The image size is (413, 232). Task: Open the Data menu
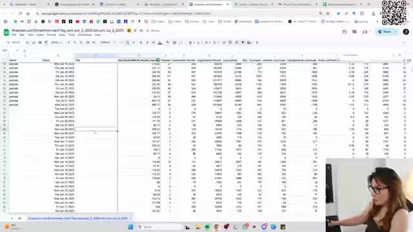click(x=62, y=35)
